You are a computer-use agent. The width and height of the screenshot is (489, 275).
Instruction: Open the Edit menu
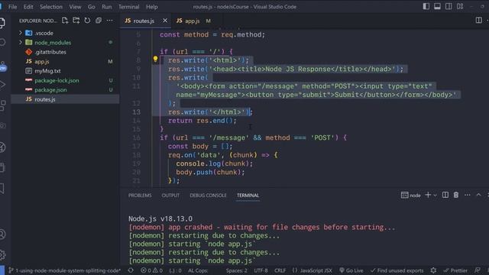(28, 7)
